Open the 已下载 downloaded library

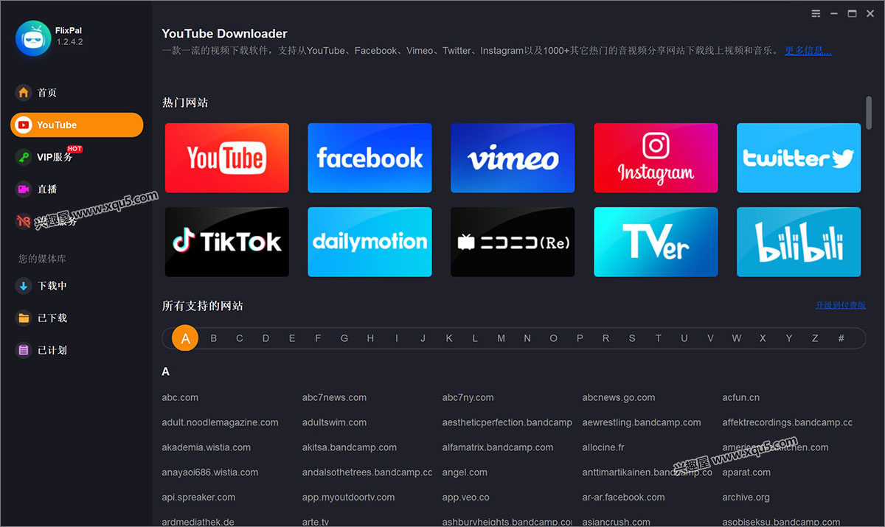click(x=52, y=318)
